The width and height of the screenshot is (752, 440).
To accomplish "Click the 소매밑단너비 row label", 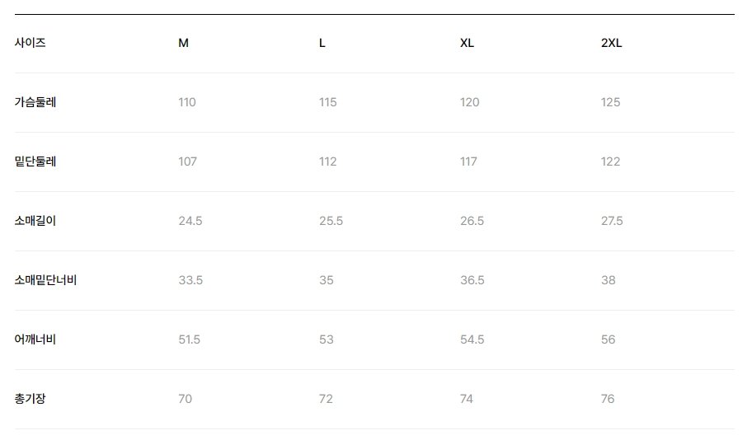I will point(45,280).
